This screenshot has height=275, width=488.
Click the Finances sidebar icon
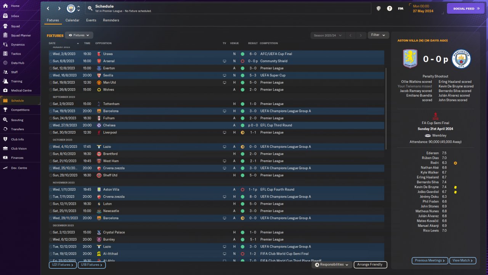coord(5,158)
